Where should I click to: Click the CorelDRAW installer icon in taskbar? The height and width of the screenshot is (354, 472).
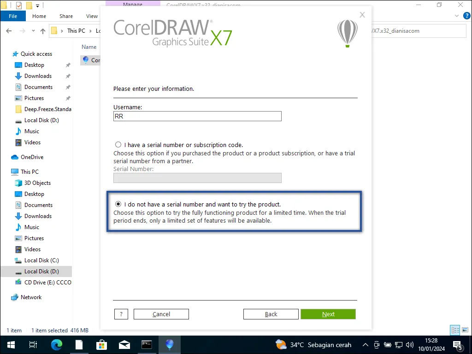click(x=170, y=344)
